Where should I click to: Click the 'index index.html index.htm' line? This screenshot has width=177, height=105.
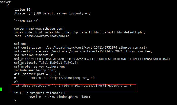pyautogui.click(x=80, y=32)
